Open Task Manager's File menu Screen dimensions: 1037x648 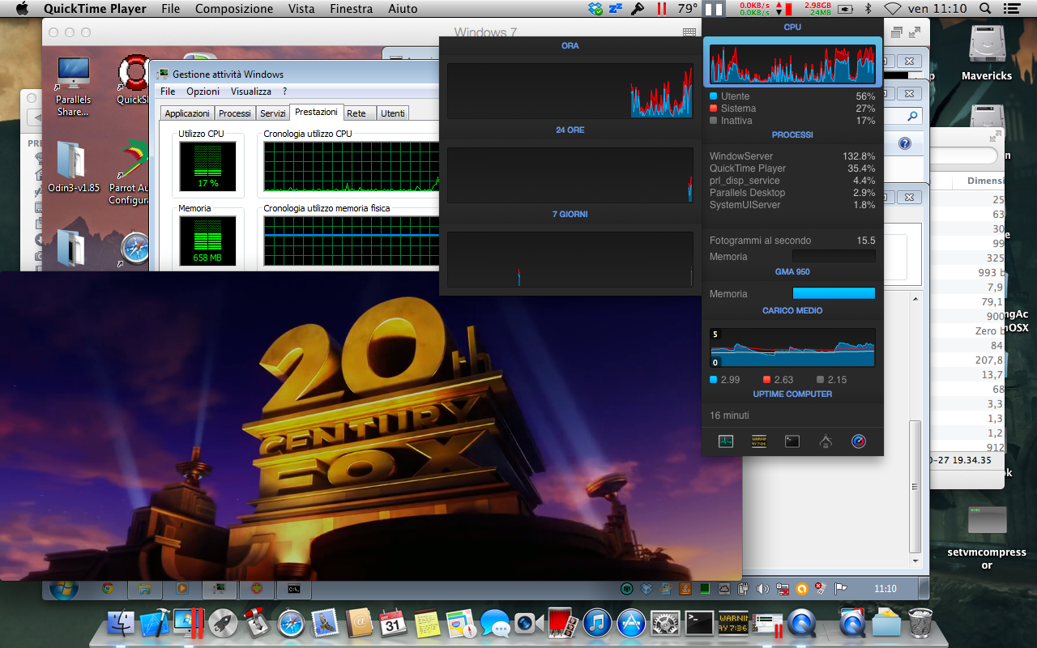[168, 92]
